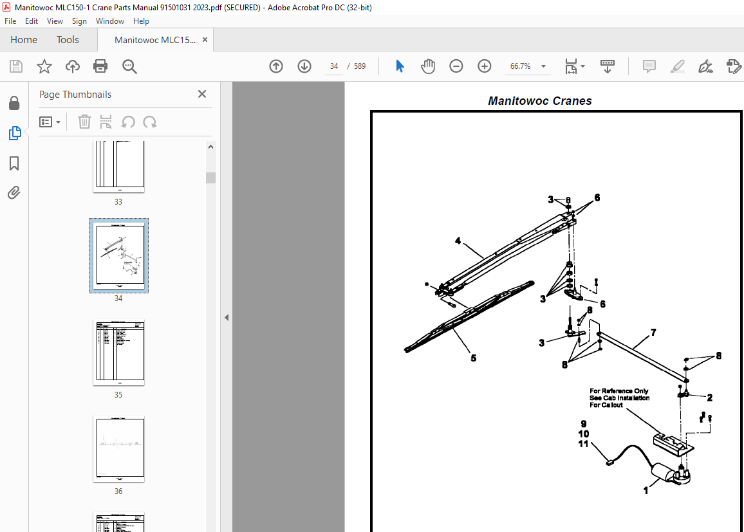744x532 pixels.
Task: Click the security lock sidebar icon
Action: [14, 103]
